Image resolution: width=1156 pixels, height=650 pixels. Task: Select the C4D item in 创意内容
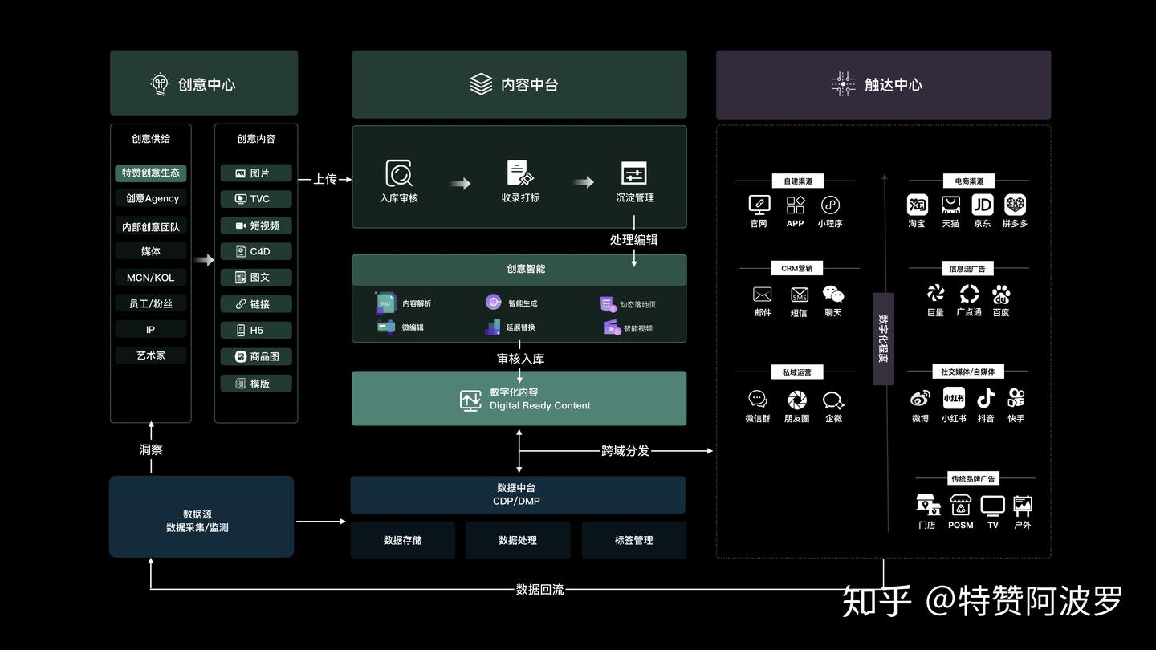tap(255, 251)
